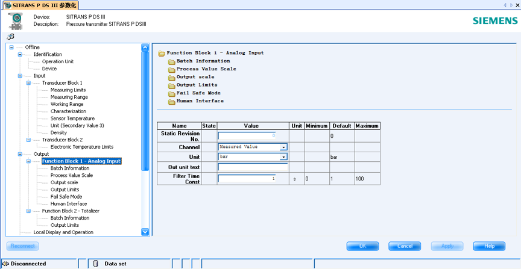Open Fail Safe Mode link in right panel
521x269 pixels.
pos(198,93)
